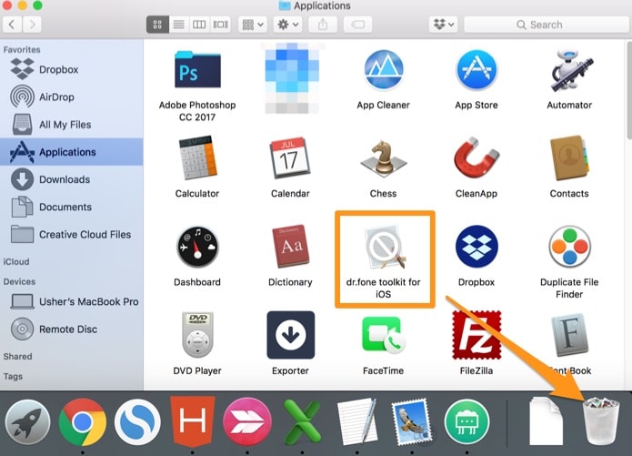Select the Exporter app icon
Image resolution: width=632 pixels, height=456 pixels.
[x=291, y=335]
